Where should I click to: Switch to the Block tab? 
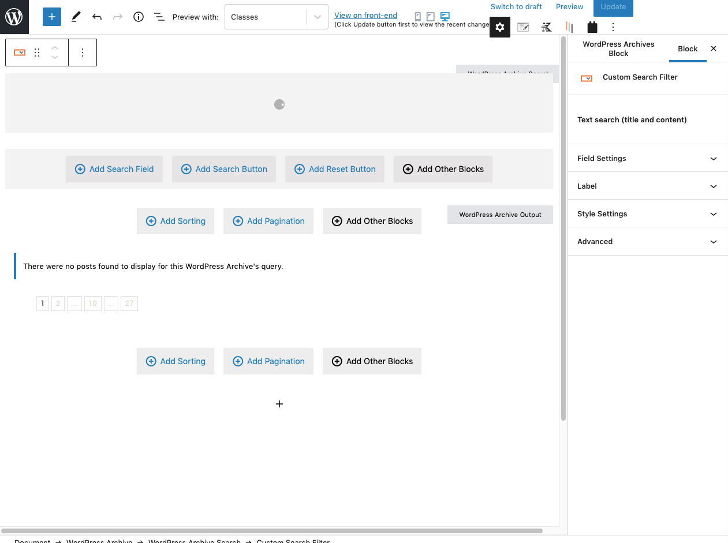click(688, 49)
